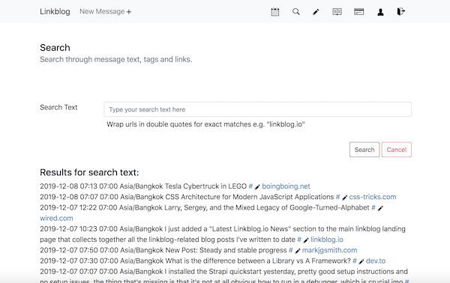Click the Search button

pos(364,150)
